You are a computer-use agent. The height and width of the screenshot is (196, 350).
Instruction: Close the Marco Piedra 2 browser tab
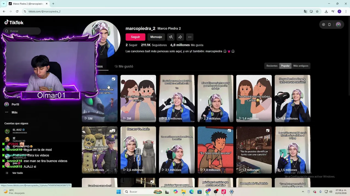point(46,4)
